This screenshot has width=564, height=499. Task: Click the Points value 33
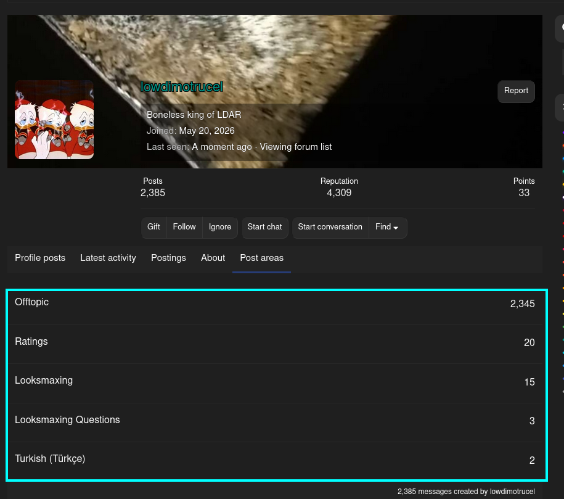click(x=524, y=193)
